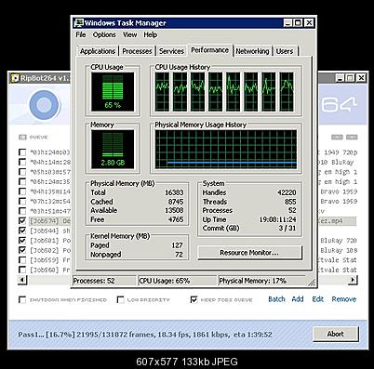
Task: Click the Commit (GB) value 3 / 31
Action: (x=287, y=229)
